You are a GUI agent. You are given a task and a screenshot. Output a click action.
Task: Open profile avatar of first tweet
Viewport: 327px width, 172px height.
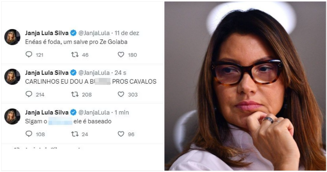(x=12, y=37)
